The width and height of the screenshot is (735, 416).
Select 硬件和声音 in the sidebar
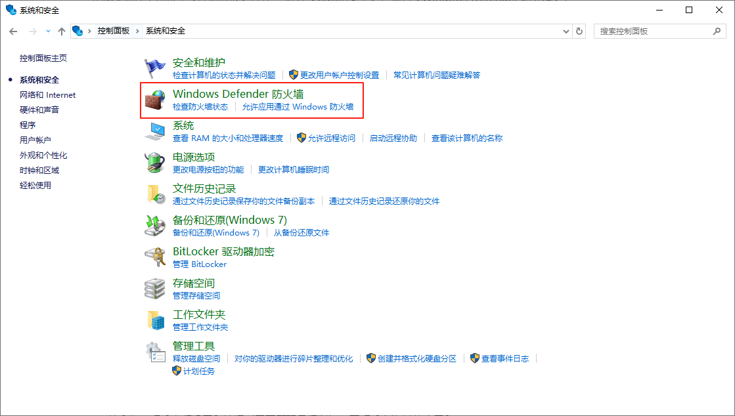39,110
